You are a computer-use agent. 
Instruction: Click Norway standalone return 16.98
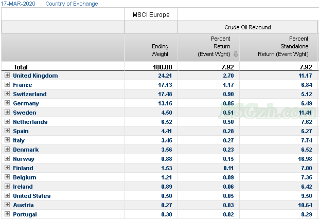[x=305, y=159]
